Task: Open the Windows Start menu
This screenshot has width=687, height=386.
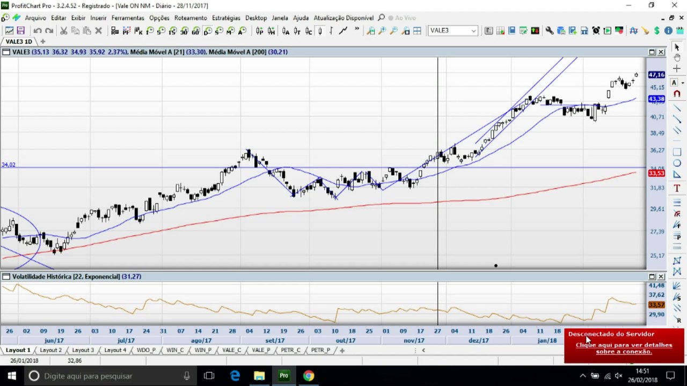Action: 12,376
